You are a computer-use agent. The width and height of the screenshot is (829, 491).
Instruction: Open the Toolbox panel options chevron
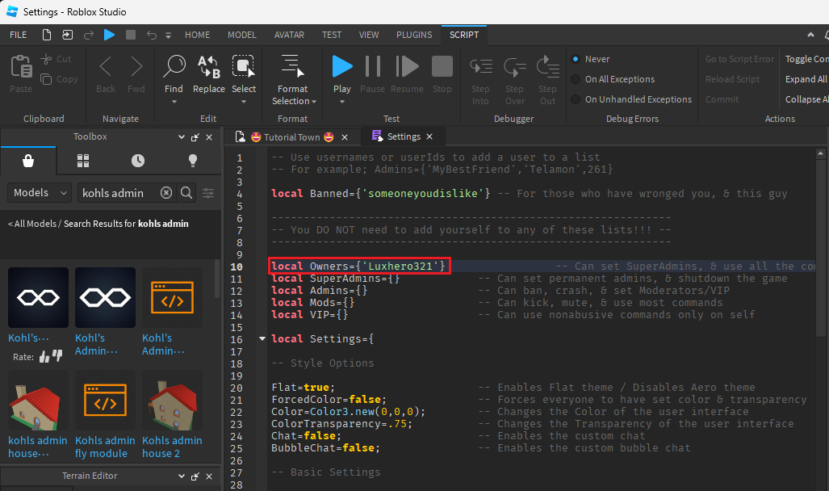(182, 137)
